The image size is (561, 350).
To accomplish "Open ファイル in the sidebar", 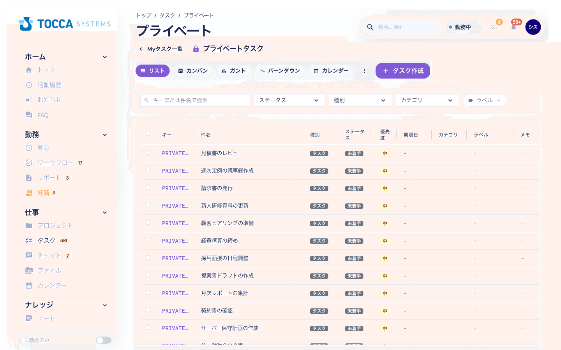I will click(43, 271).
